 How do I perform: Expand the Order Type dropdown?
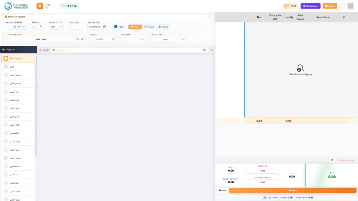(x=183, y=39)
